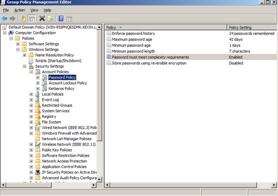Select Network Access Protection
278x196 pixels.
(64, 161)
